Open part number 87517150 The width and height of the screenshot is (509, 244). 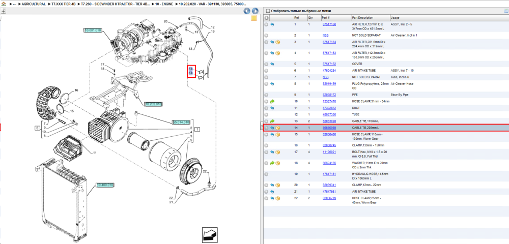[329, 24]
